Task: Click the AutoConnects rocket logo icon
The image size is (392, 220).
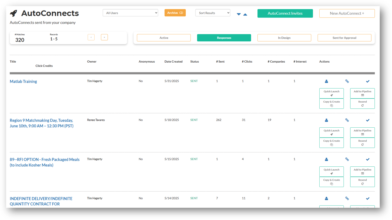Action: tap(13, 13)
